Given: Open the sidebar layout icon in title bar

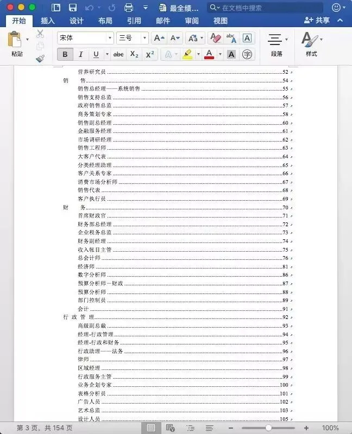Looking at the screenshot, I should coord(56,8).
